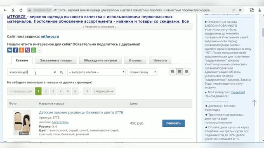Go to page 5 of the catalog
The image size is (264, 148).
68,91
